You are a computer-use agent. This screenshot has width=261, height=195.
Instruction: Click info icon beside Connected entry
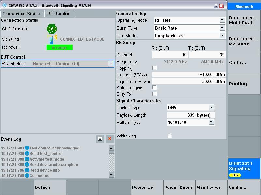coord(27,175)
